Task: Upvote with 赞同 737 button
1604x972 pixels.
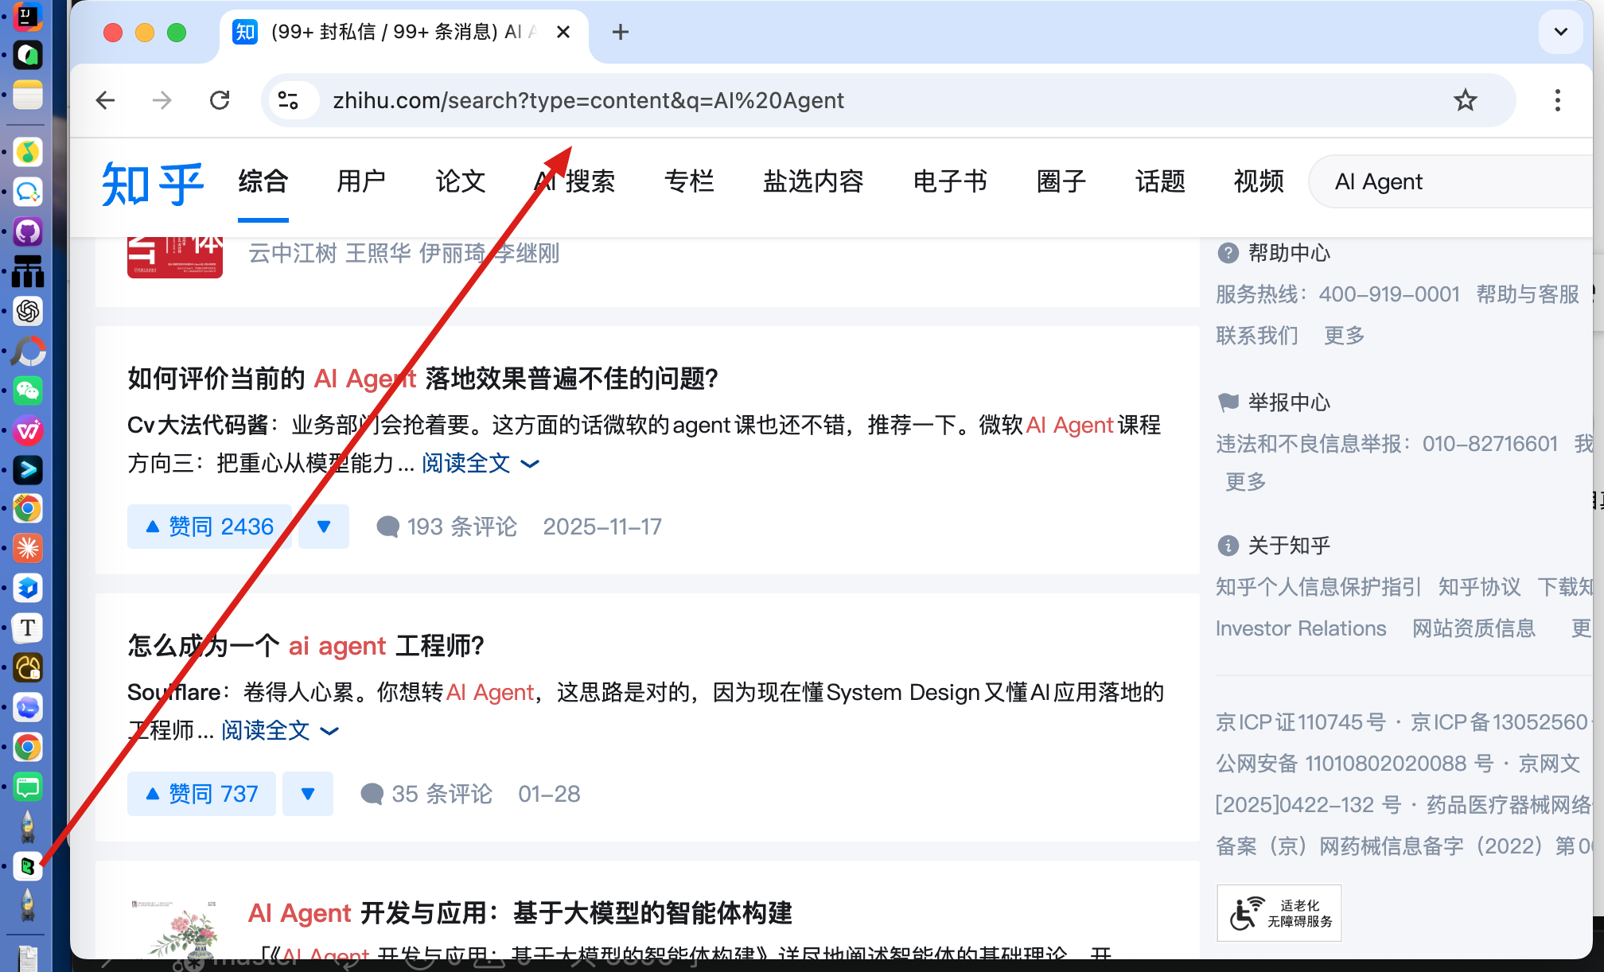Action: [201, 794]
